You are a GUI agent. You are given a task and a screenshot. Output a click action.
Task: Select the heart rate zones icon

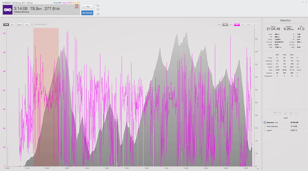(x=280, y=113)
